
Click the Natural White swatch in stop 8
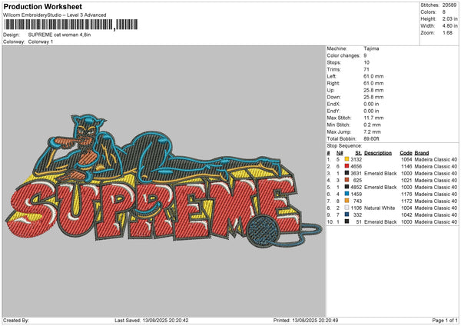(x=347, y=208)
